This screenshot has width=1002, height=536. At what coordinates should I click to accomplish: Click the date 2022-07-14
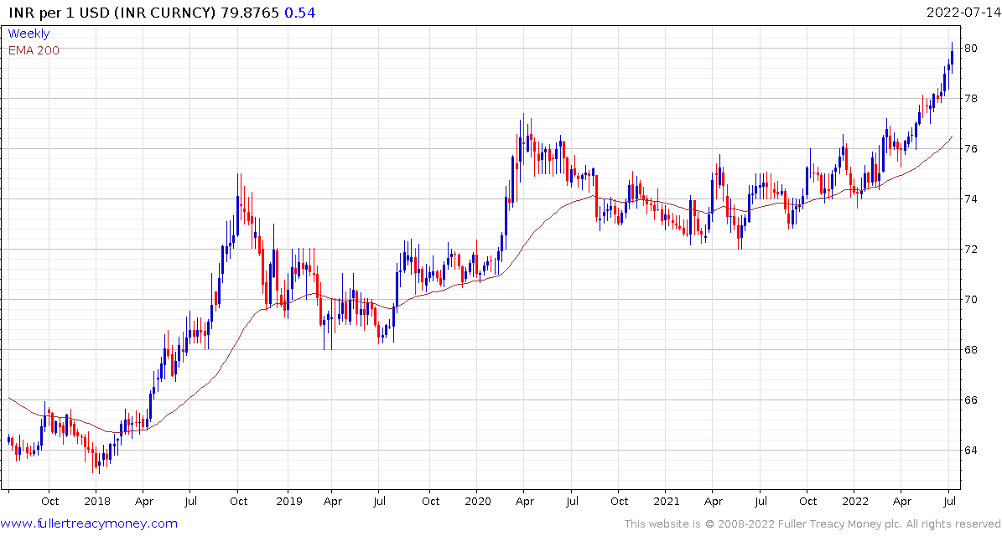(x=962, y=12)
